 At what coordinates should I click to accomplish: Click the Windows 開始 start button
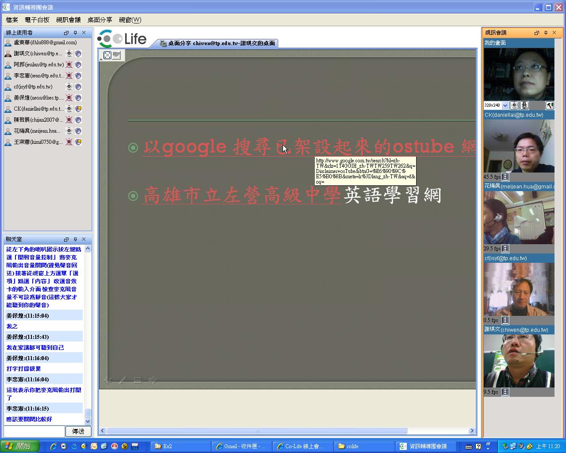click(20, 446)
